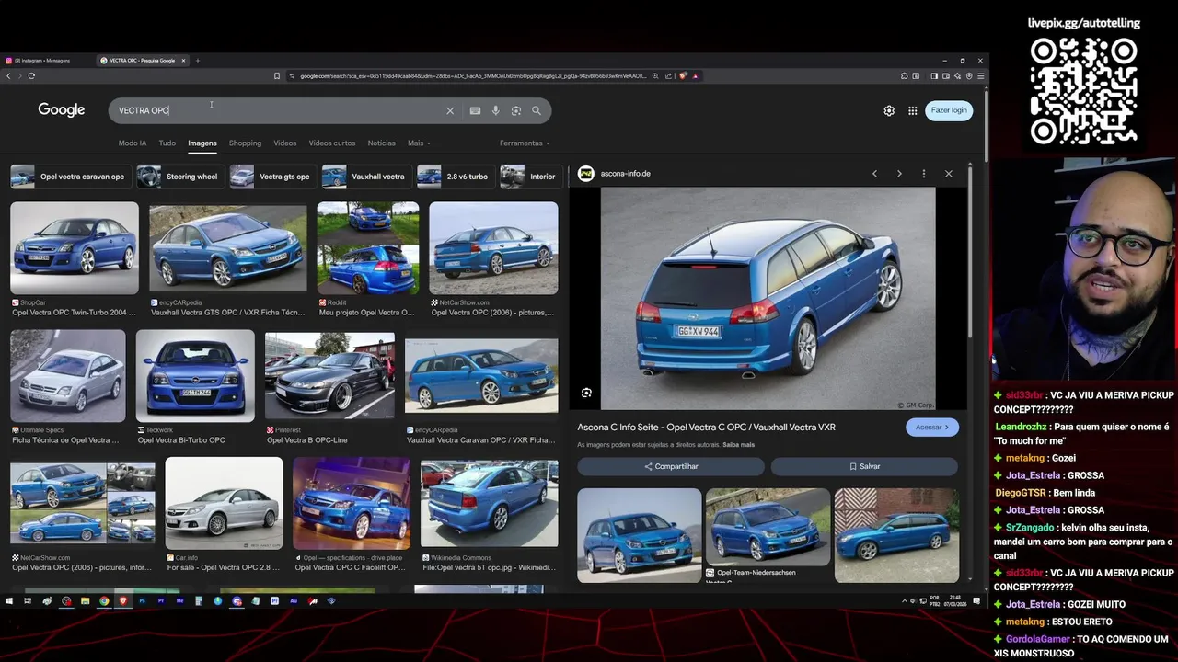Start voice search with the microphone icon
1178x662 pixels.
tap(495, 110)
